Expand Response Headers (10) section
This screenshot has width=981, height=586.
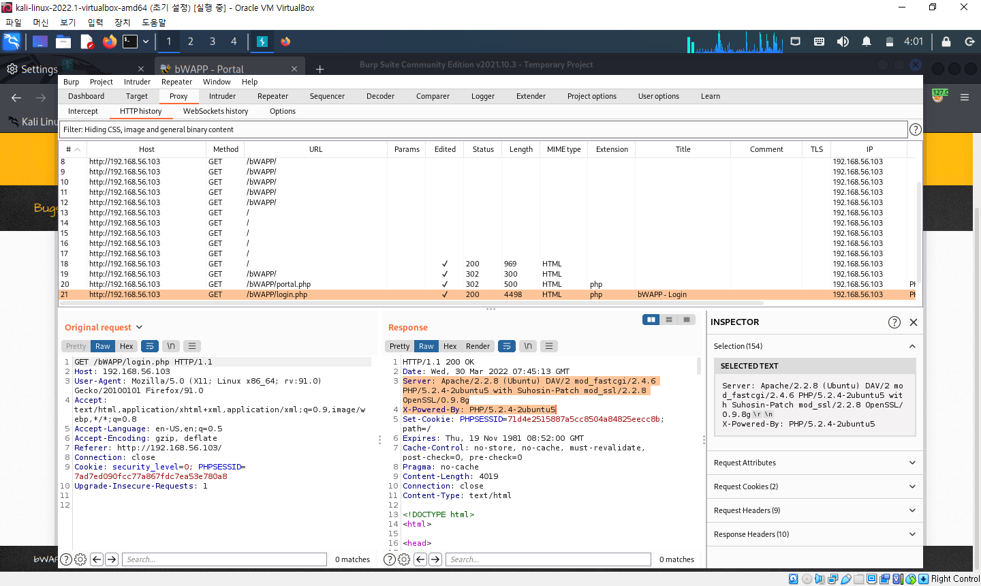pos(815,534)
